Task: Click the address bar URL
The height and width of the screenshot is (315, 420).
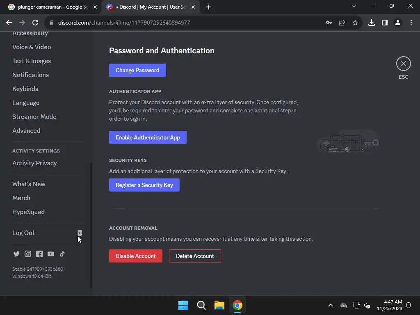Action: point(124,23)
